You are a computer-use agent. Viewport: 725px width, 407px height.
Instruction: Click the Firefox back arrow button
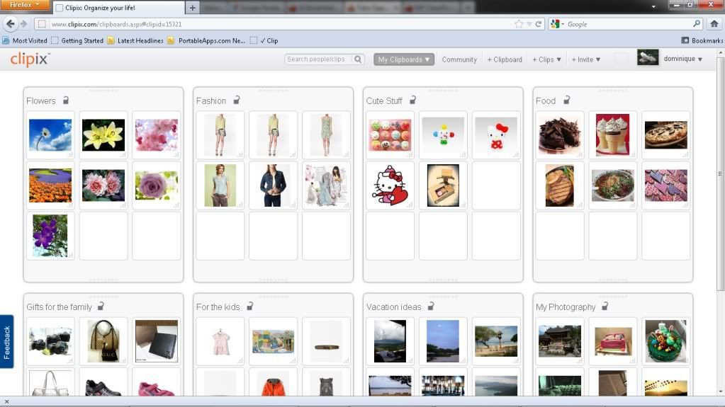10,24
